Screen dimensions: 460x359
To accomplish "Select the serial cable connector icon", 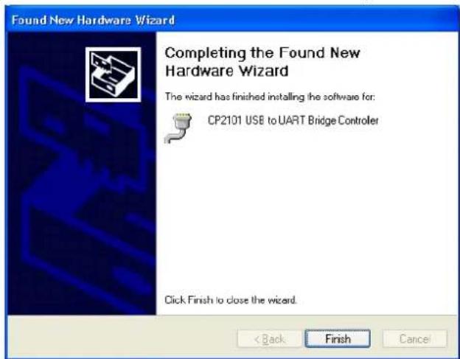I will (178, 128).
